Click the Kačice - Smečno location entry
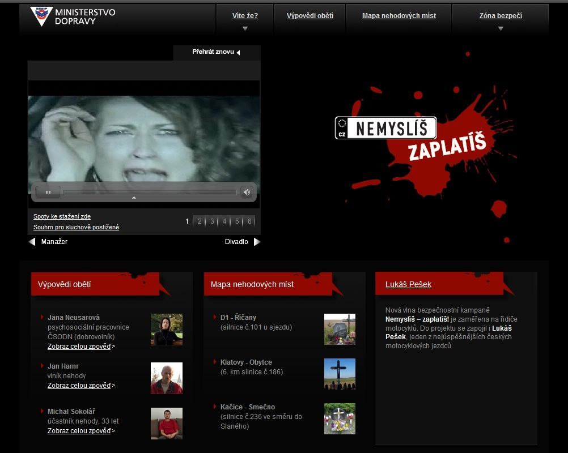Viewport: 568px width, 453px height. 248,407
